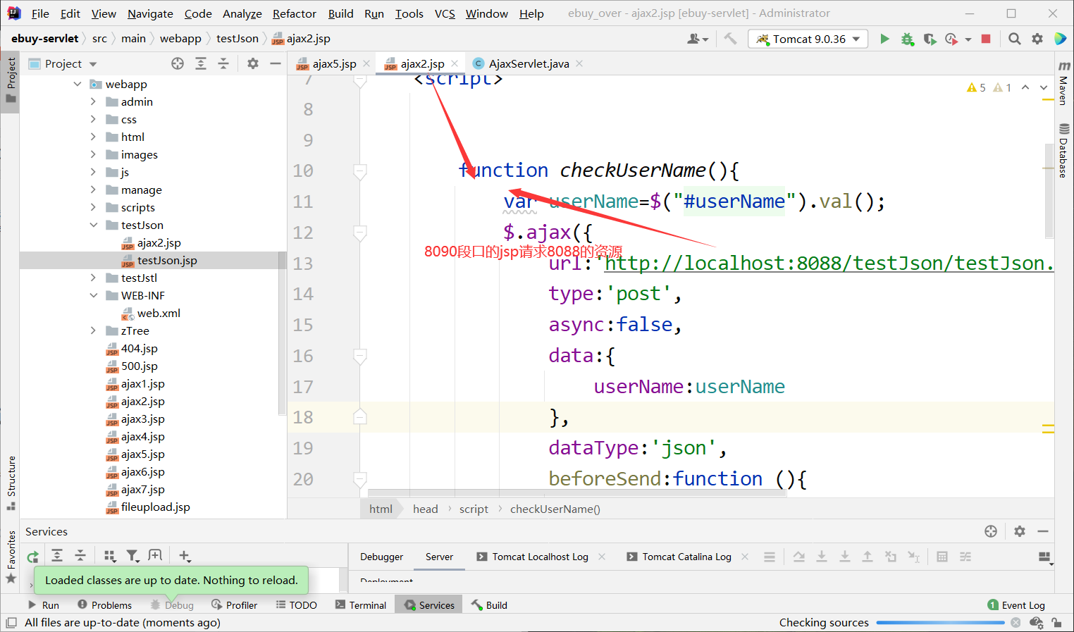Viewport: 1074px width, 632px height.
Task: Select web.xml in the project tree
Action: point(159,313)
